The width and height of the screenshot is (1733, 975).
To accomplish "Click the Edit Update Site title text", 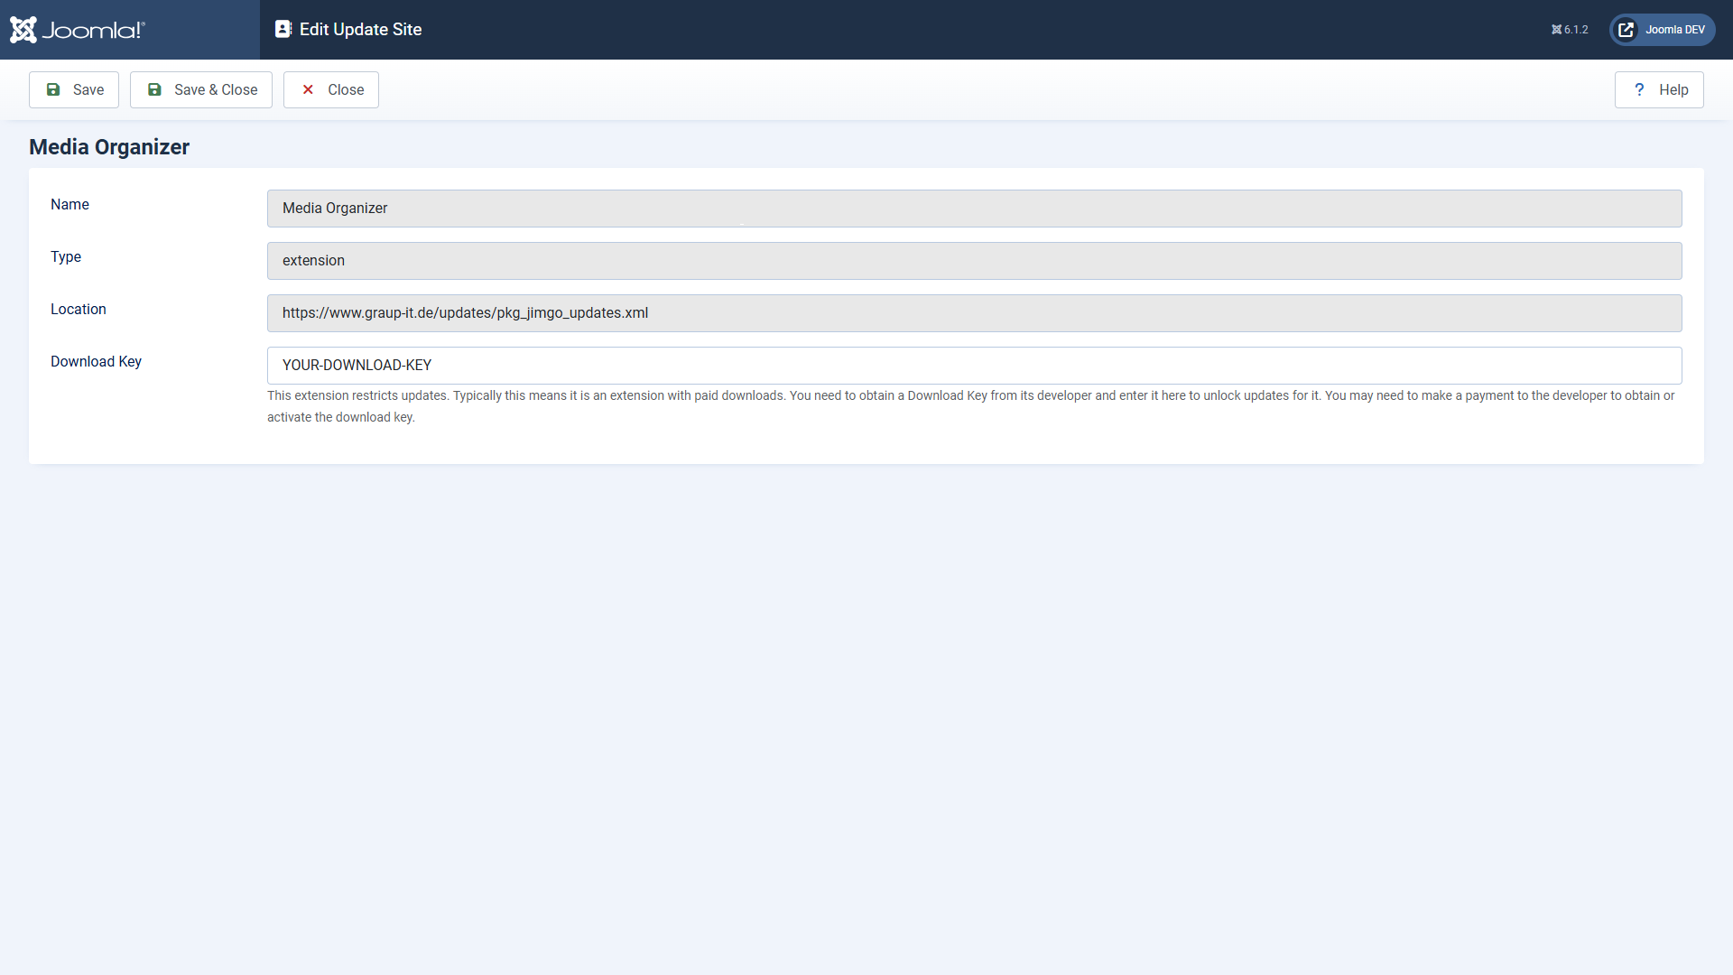I will coord(360,29).
